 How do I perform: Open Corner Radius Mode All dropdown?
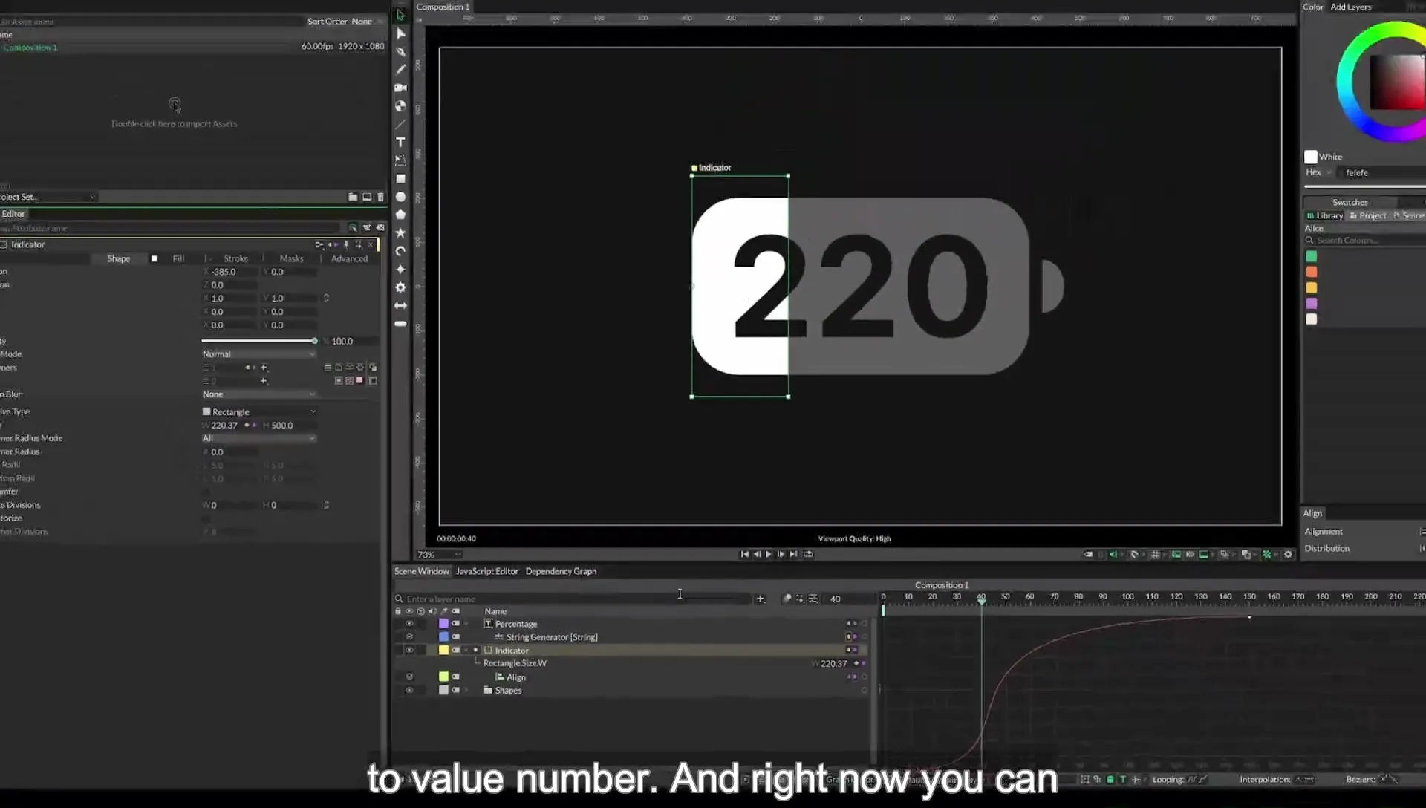tap(258, 438)
